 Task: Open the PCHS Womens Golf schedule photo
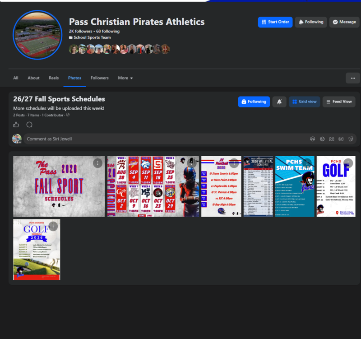[37, 250]
